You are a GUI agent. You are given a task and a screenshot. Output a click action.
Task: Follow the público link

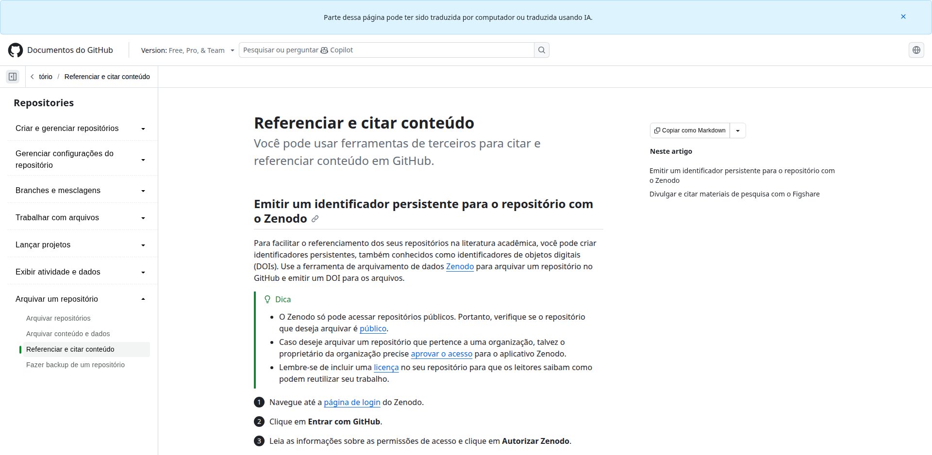[x=373, y=328]
